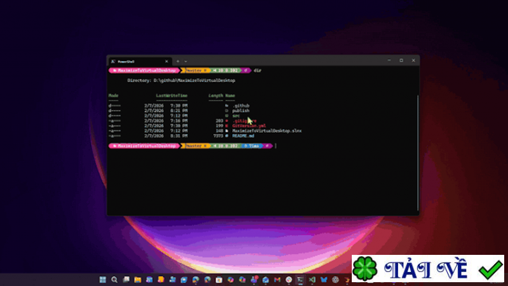Screen dimensions: 508x286
Task: Click the 'README.md' file name
Action: (x=243, y=136)
